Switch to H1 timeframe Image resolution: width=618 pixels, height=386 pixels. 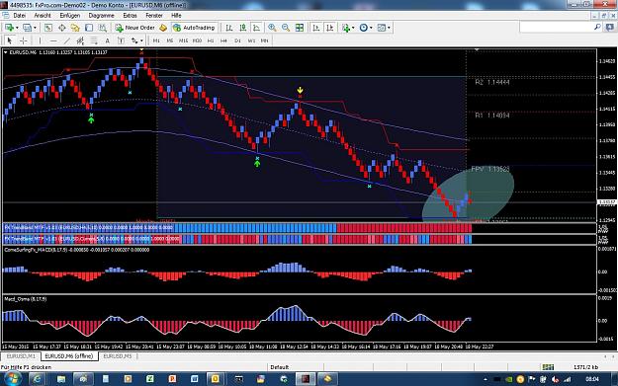point(211,40)
